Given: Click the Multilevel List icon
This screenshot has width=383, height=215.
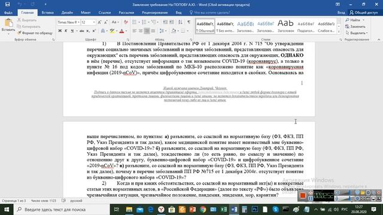Looking at the screenshot, I should pos(154,22).
